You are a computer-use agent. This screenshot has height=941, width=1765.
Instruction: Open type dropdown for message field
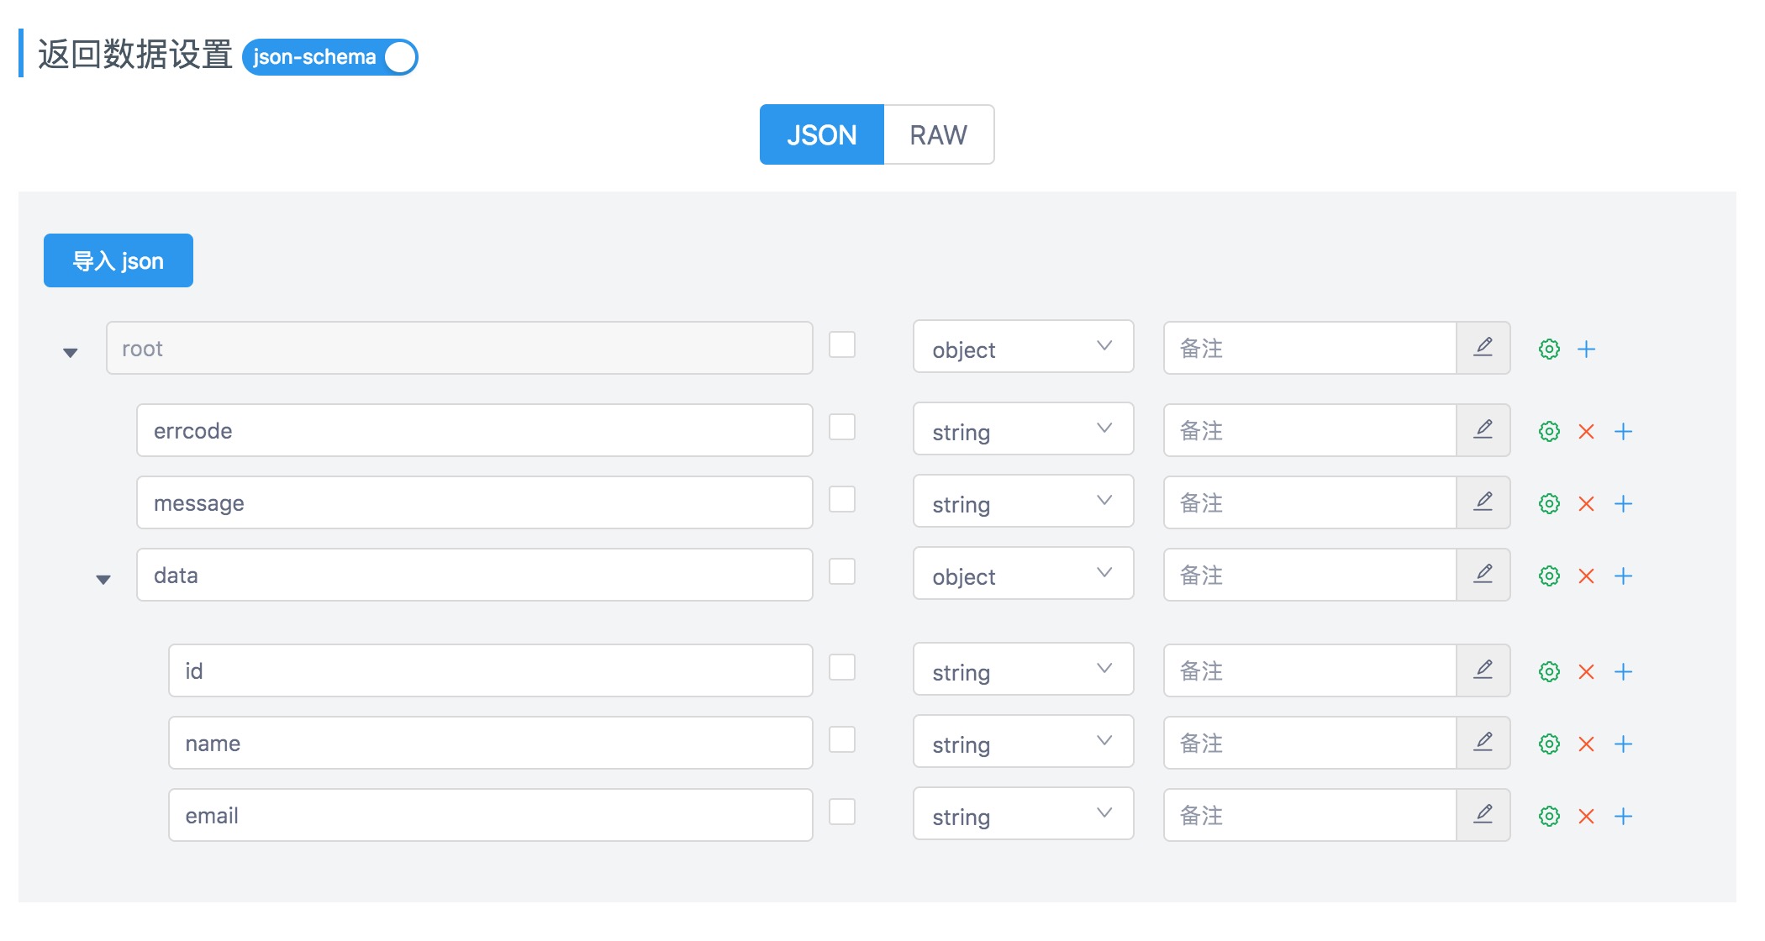pyautogui.click(x=1022, y=502)
